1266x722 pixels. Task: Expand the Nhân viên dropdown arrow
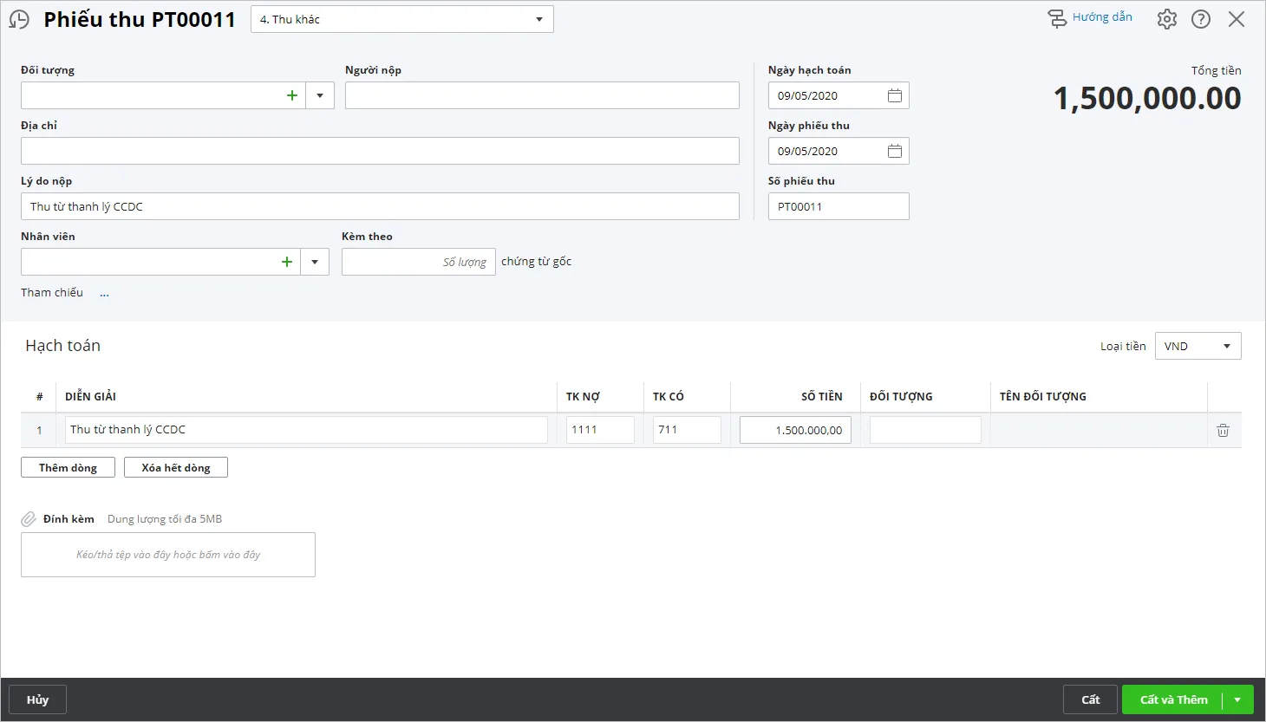(315, 262)
